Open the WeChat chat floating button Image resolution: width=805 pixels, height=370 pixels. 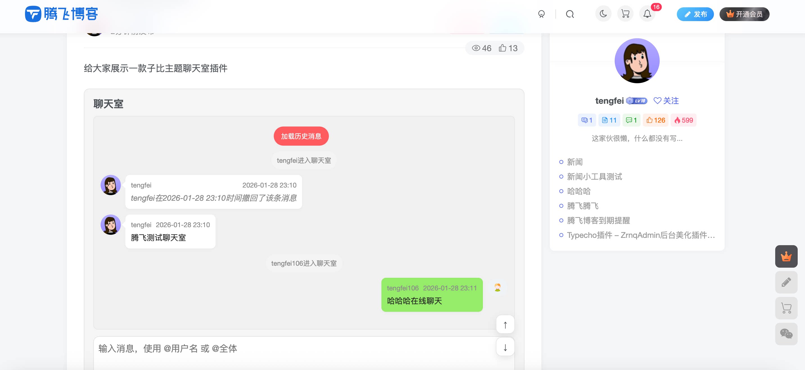786,334
